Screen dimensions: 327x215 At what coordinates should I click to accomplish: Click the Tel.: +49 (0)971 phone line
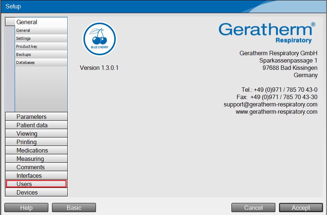279,90
